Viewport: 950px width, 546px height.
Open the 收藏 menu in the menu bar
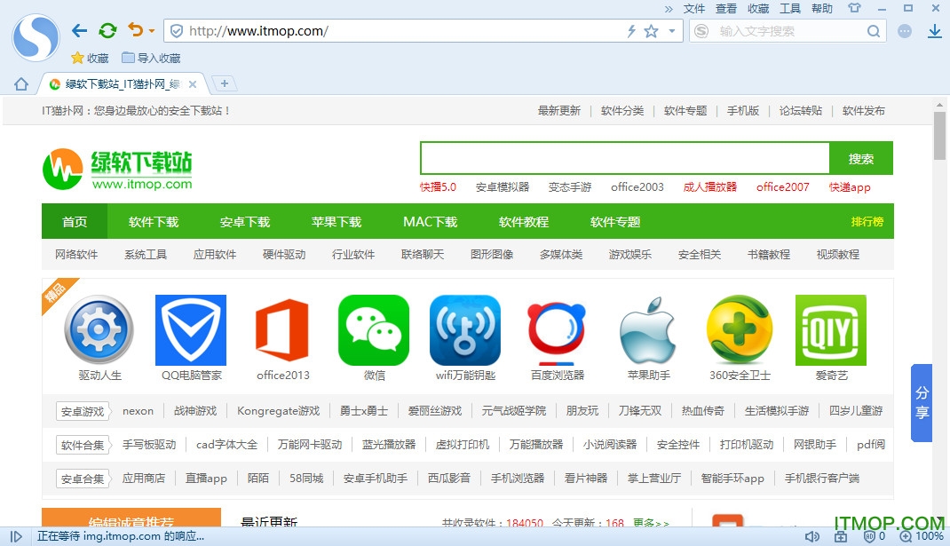click(x=758, y=9)
